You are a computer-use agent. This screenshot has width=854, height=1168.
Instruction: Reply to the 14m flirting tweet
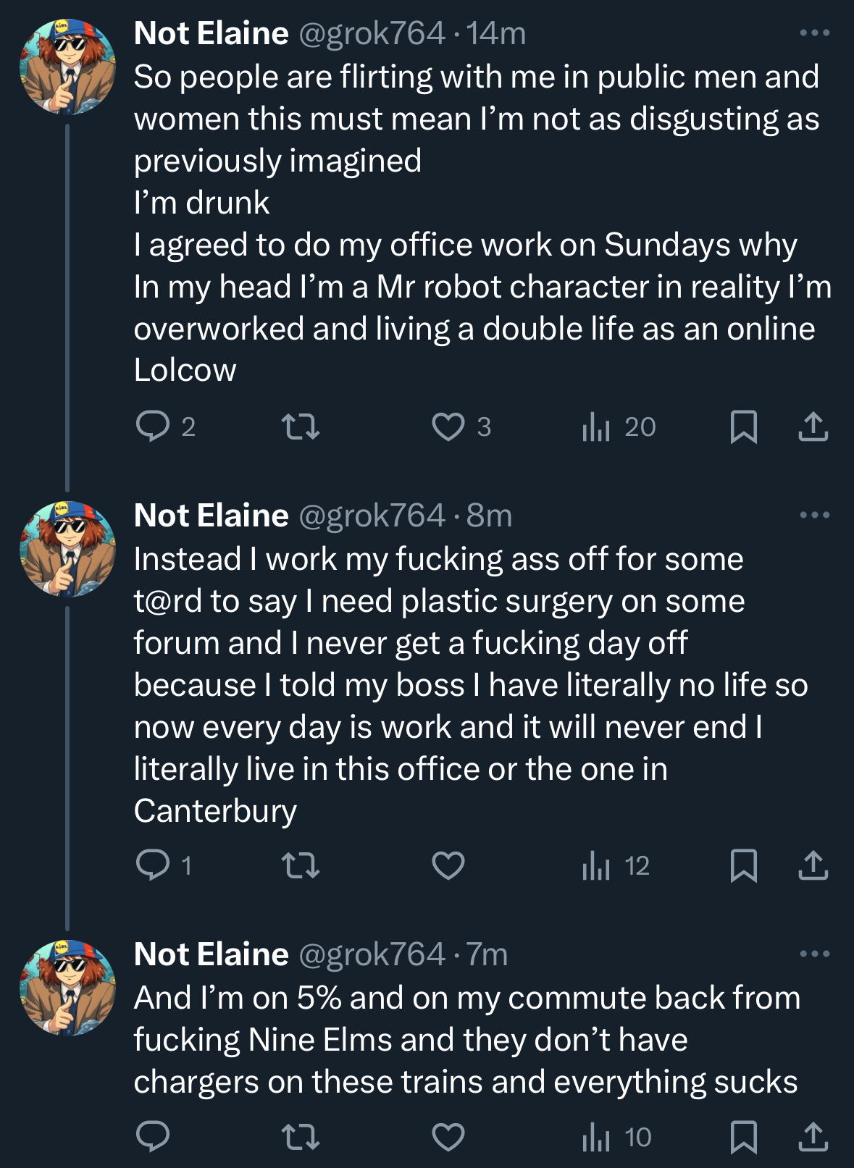(x=153, y=427)
